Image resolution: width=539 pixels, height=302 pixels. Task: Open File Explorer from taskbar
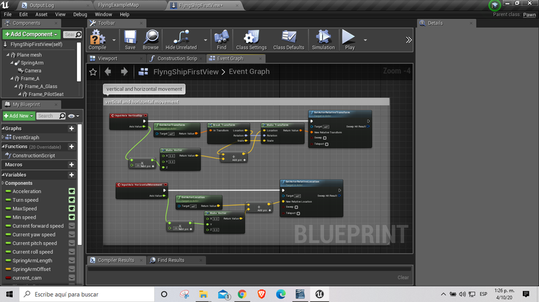coord(203,294)
